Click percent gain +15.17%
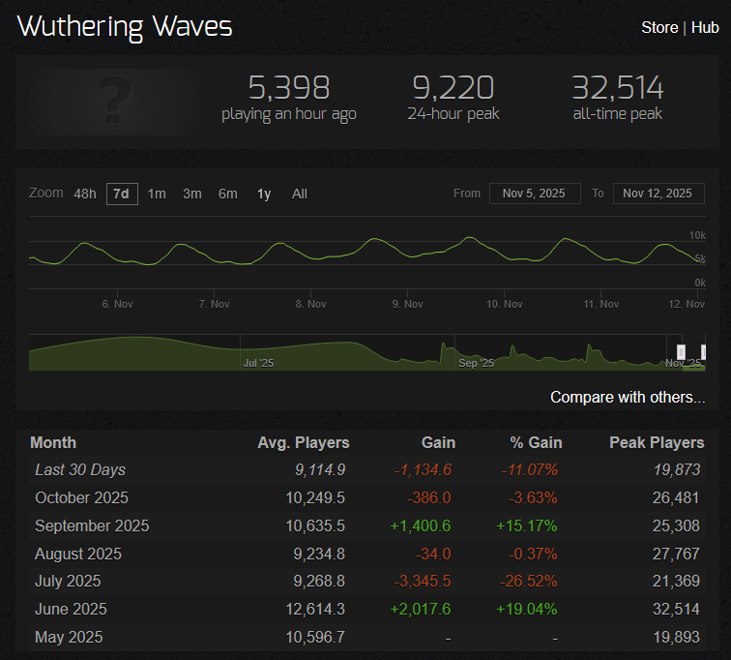 coord(527,525)
